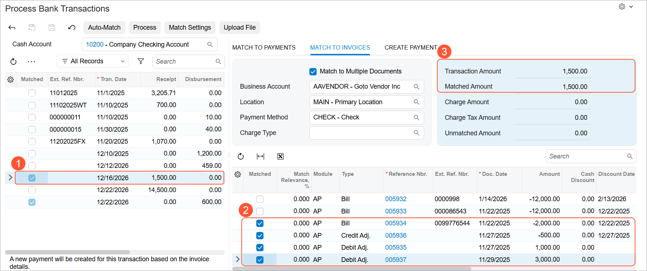Click the magnifier in transactions search box
This screenshot has width=647, height=271.
pyautogui.click(x=218, y=62)
